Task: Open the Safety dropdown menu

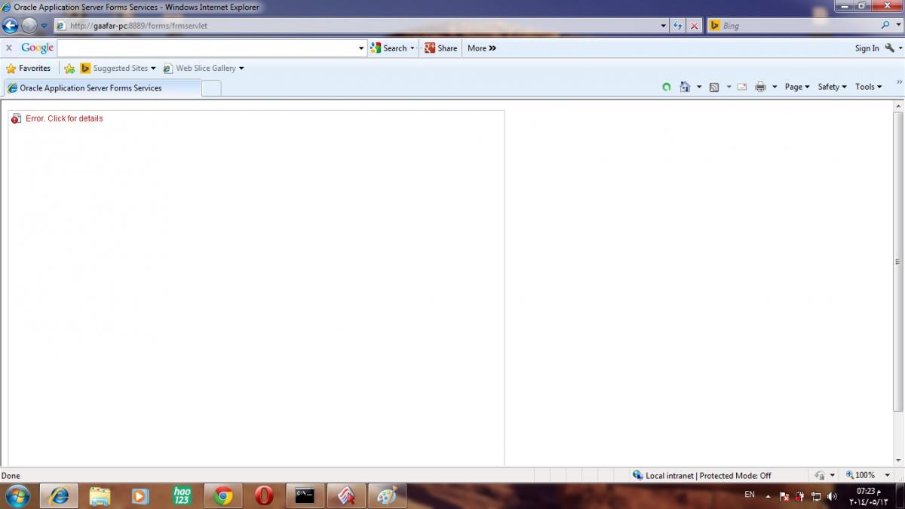Action: pos(832,87)
